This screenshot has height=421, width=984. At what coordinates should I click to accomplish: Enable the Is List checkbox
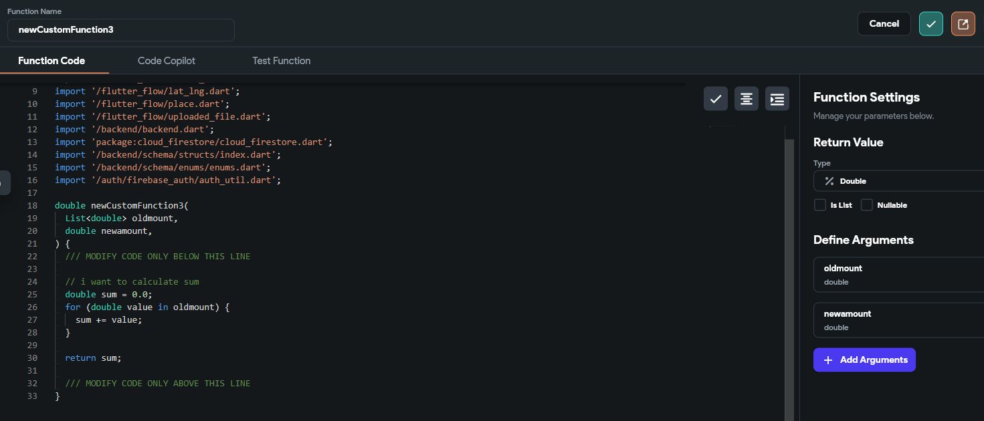[820, 205]
